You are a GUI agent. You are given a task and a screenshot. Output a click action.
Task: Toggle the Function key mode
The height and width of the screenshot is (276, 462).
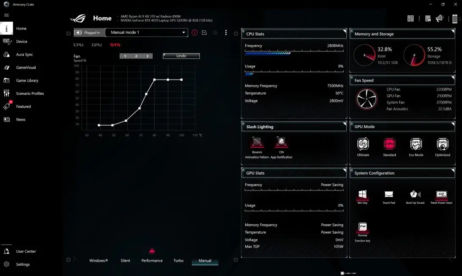[x=362, y=227]
